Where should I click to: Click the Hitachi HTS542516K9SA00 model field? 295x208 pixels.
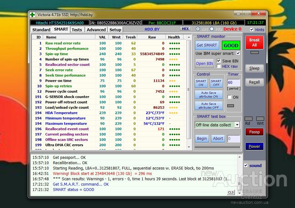click(60, 23)
